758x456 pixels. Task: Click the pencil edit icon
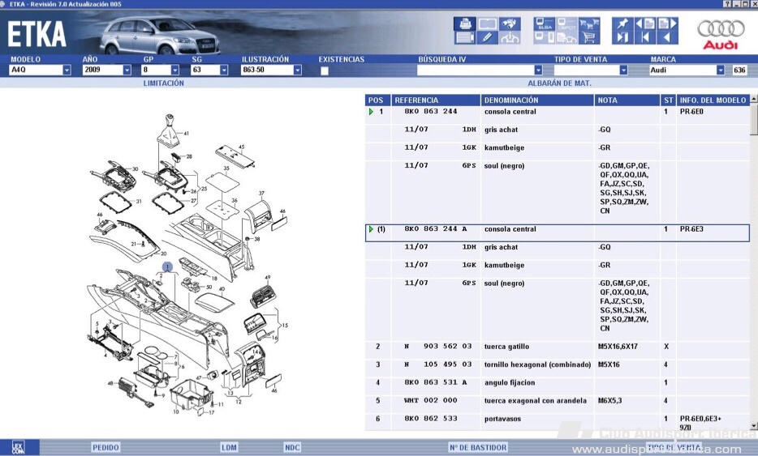[x=487, y=37]
